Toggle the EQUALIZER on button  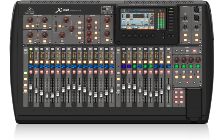62,41
